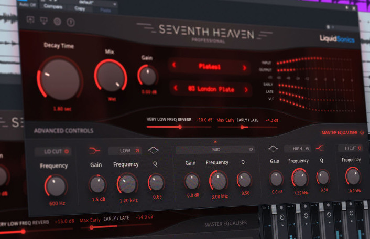Click -14.0 dB value in background plugin window
Image resolution: width=370 pixels, height=239 pixels.
point(144,217)
